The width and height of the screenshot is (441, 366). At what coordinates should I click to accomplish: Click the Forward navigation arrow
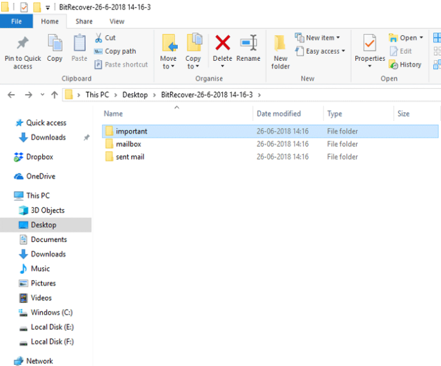pos(28,95)
